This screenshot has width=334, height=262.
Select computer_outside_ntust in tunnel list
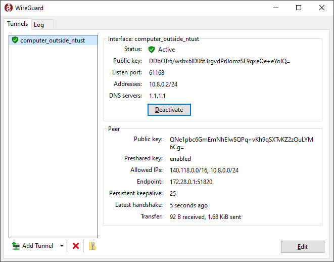pos(53,40)
